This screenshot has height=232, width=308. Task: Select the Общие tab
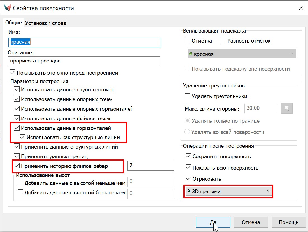coord(13,23)
